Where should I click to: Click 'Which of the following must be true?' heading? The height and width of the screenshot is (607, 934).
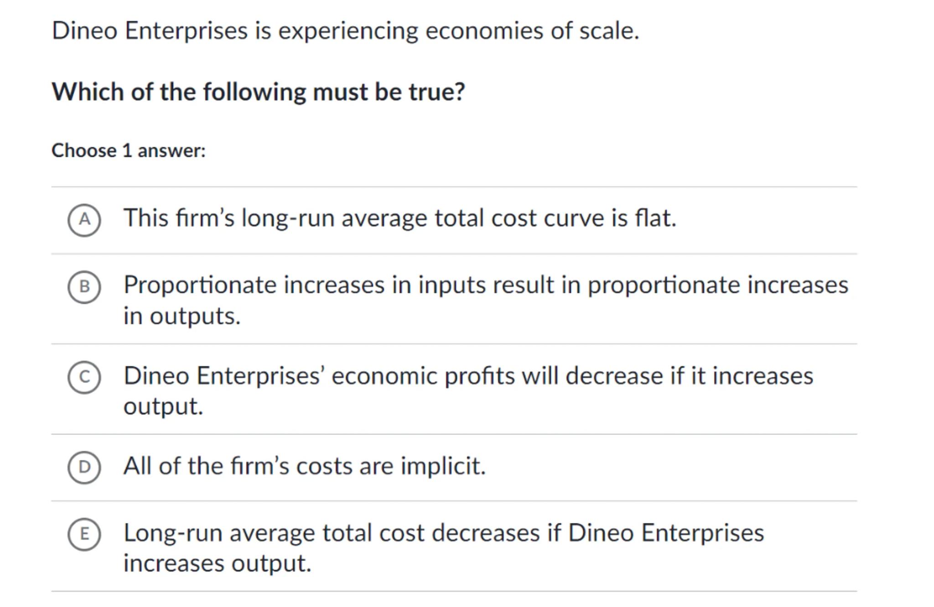[x=258, y=92]
